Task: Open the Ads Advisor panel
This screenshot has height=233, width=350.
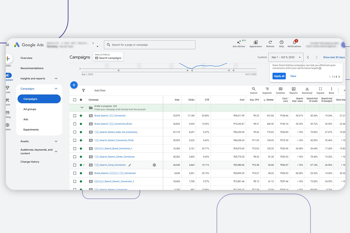Action: (239, 44)
